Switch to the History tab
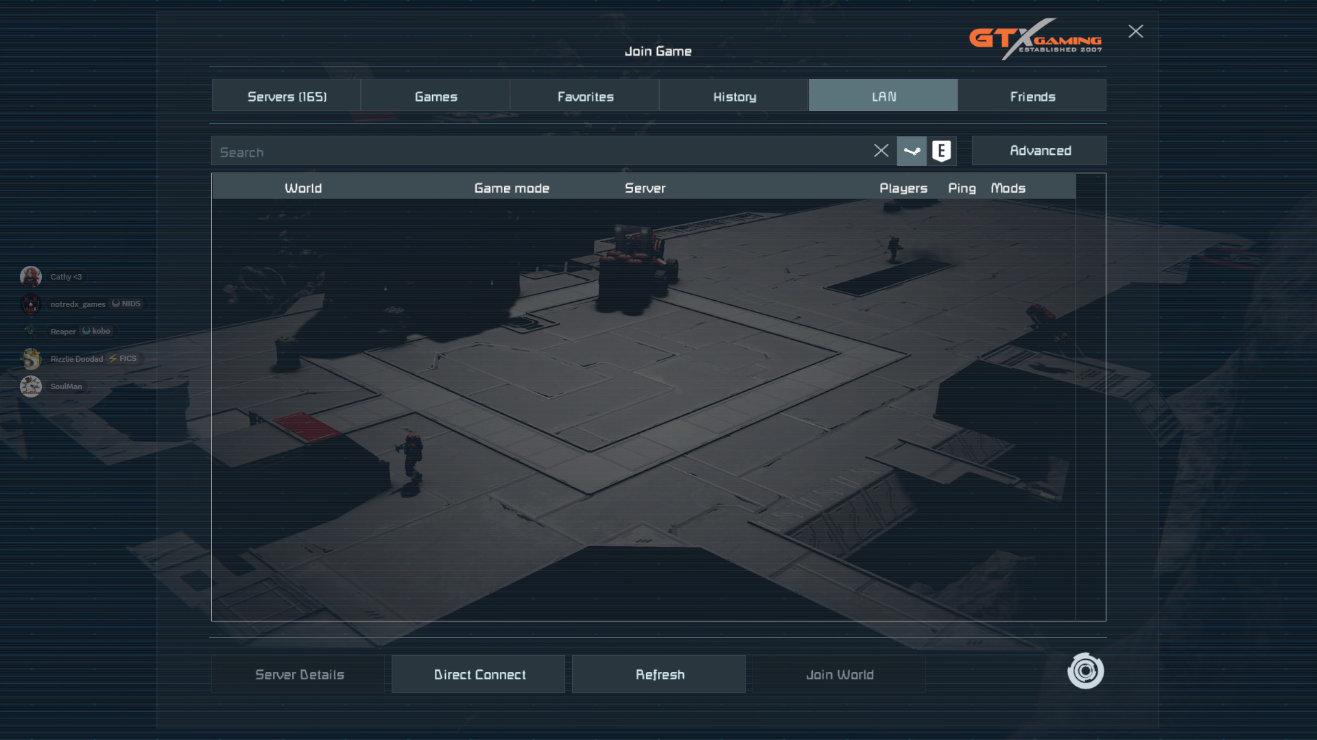This screenshot has height=740, width=1317. [x=734, y=96]
